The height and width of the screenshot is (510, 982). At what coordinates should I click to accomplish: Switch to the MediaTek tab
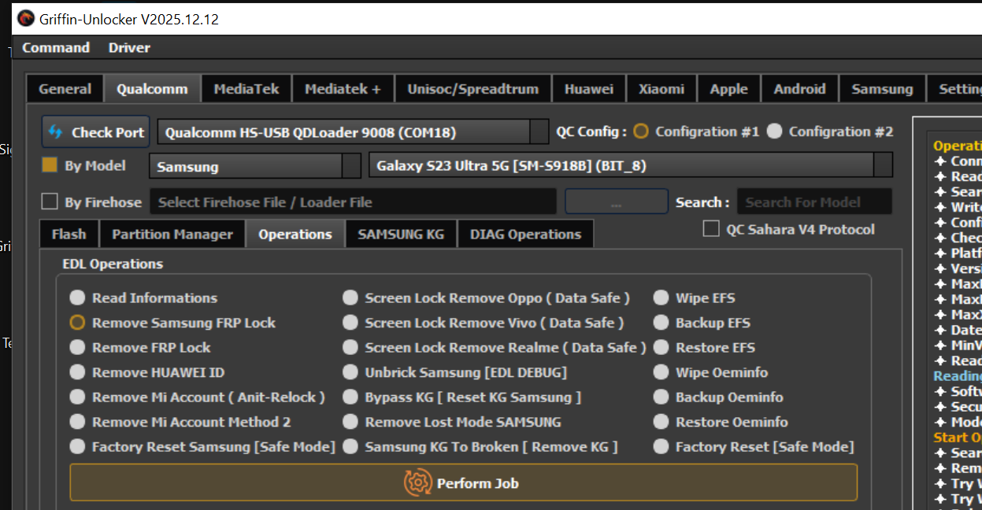point(246,89)
